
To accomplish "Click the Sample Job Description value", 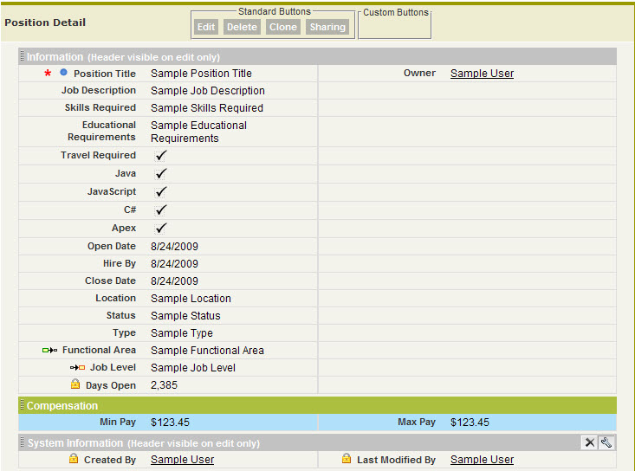I will (208, 91).
